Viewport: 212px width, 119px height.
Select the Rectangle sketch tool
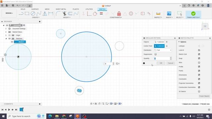click(27, 14)
